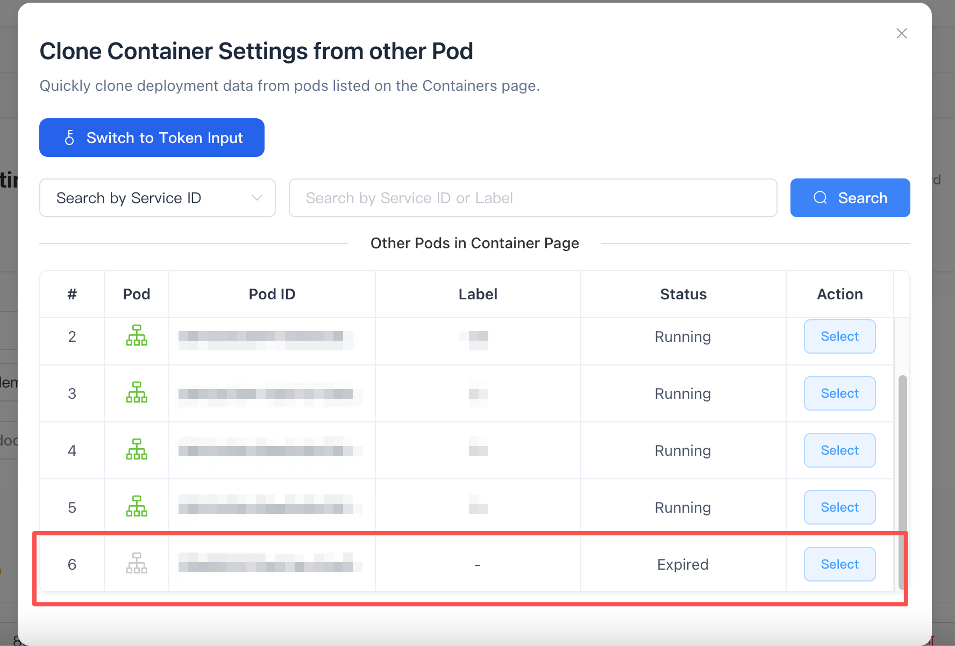Image resolution: width=955 pixels, height=646 pixels.
Task: Click the green pod icon in row 3
Action: tap(137, 392)
